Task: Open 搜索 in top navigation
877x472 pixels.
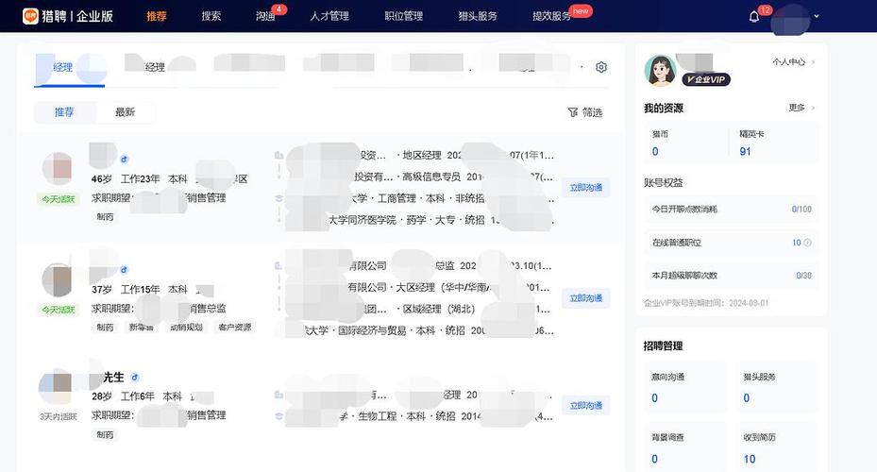Action: pos(211,16)
